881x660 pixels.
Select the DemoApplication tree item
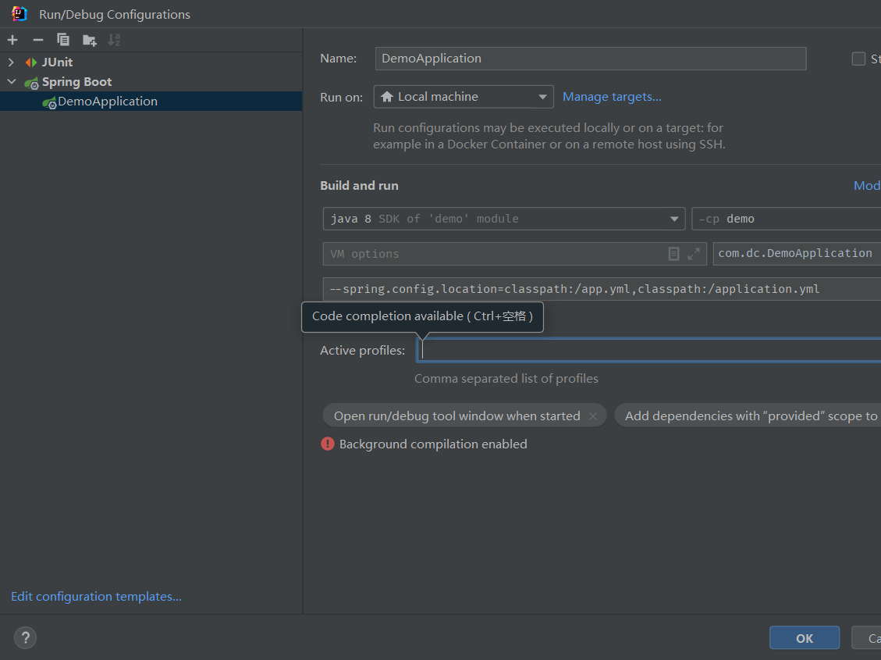click(151, 102)
